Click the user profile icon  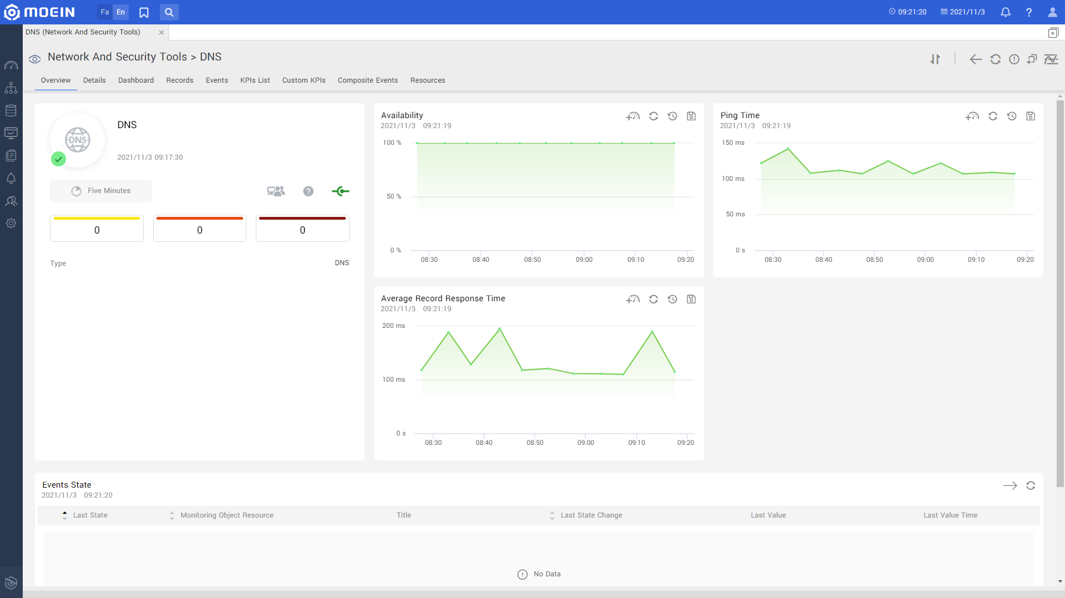pos(1052,12)
